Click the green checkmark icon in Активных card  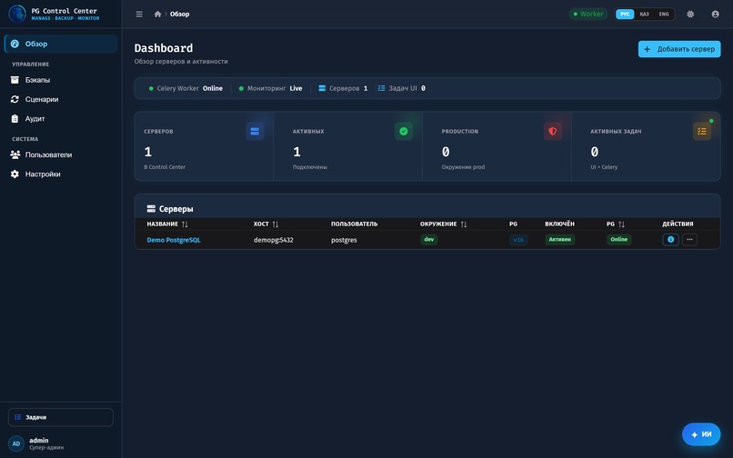pos(404,132)
